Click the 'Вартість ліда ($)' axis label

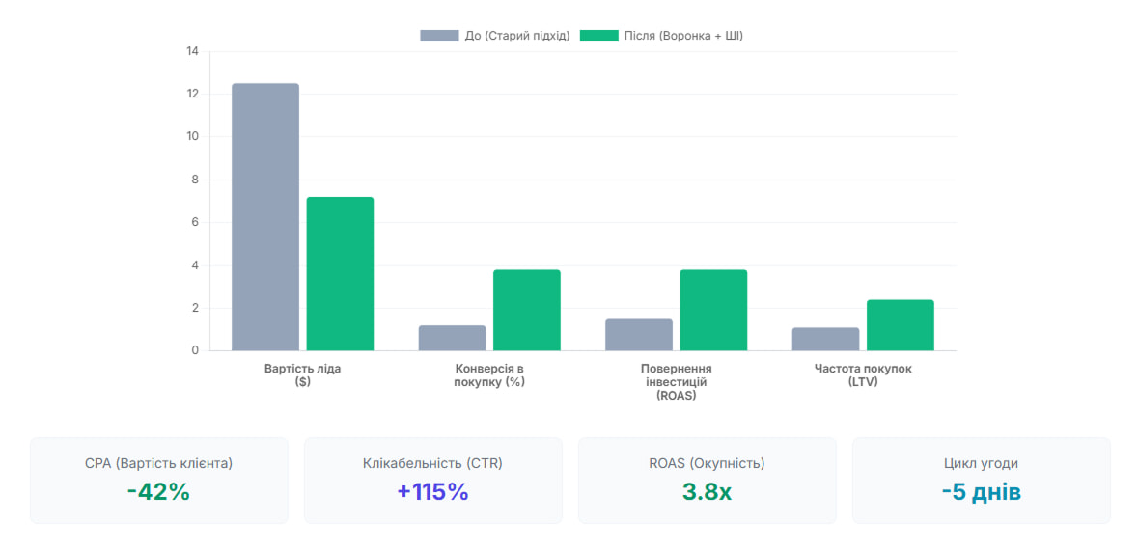point(302,374)
